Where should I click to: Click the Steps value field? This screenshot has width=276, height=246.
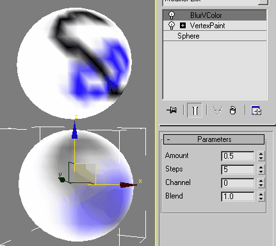[238, 170]
